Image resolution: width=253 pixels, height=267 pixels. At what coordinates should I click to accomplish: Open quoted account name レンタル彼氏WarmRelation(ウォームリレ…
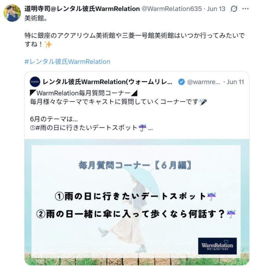107,82
